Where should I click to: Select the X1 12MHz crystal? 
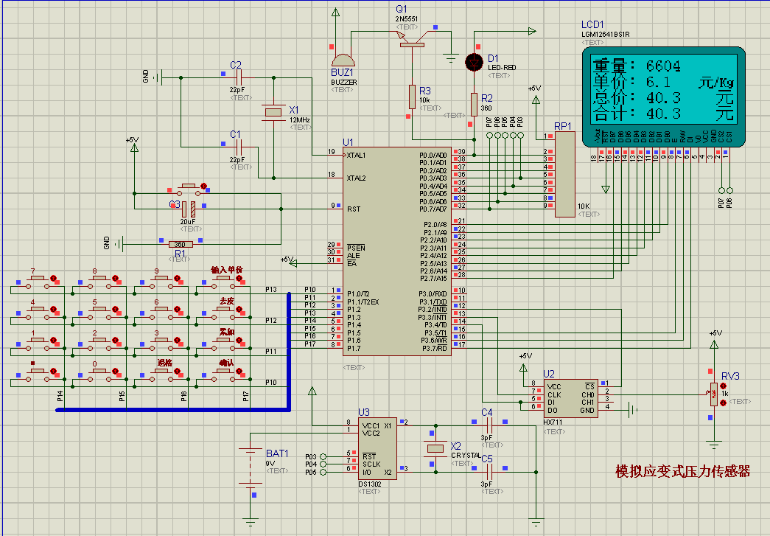point(273,112)
